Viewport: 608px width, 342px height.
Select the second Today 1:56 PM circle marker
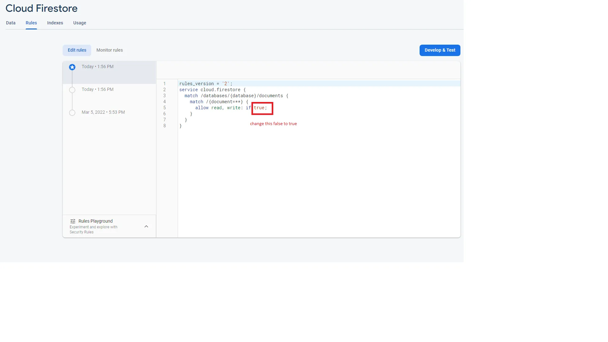point(72,90)
